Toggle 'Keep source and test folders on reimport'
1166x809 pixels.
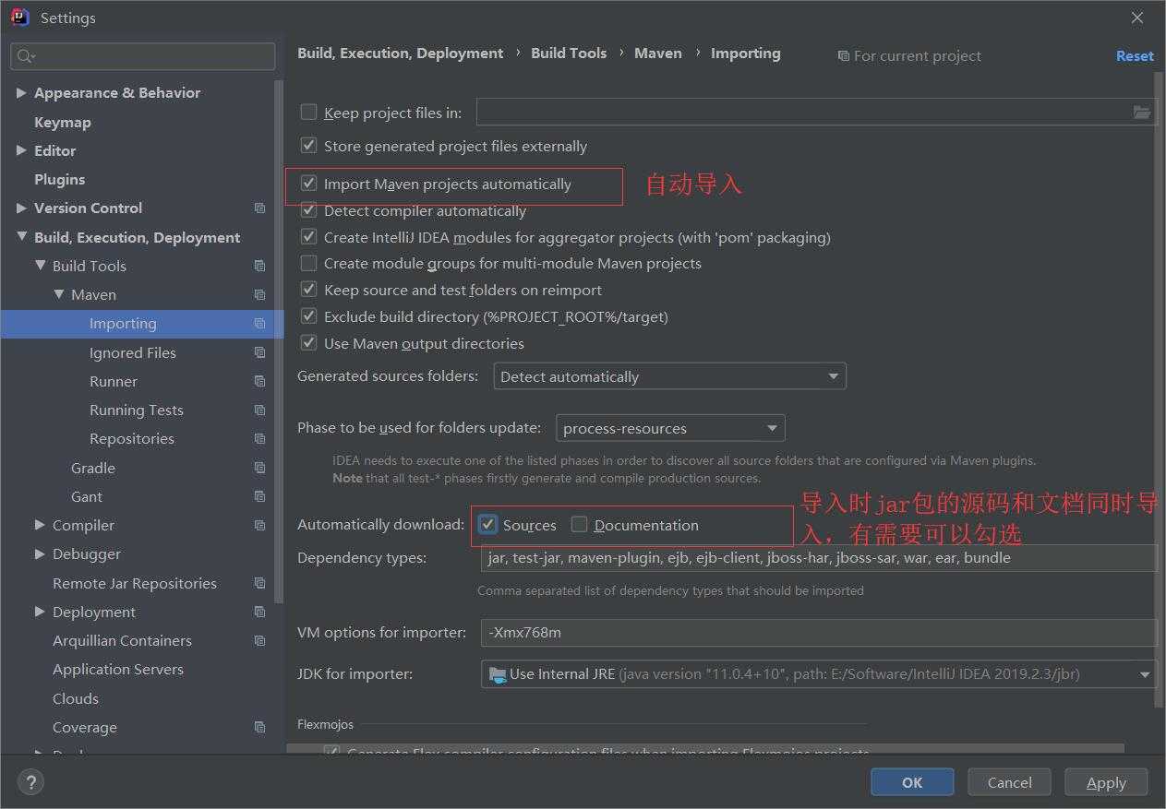[309, 290]
